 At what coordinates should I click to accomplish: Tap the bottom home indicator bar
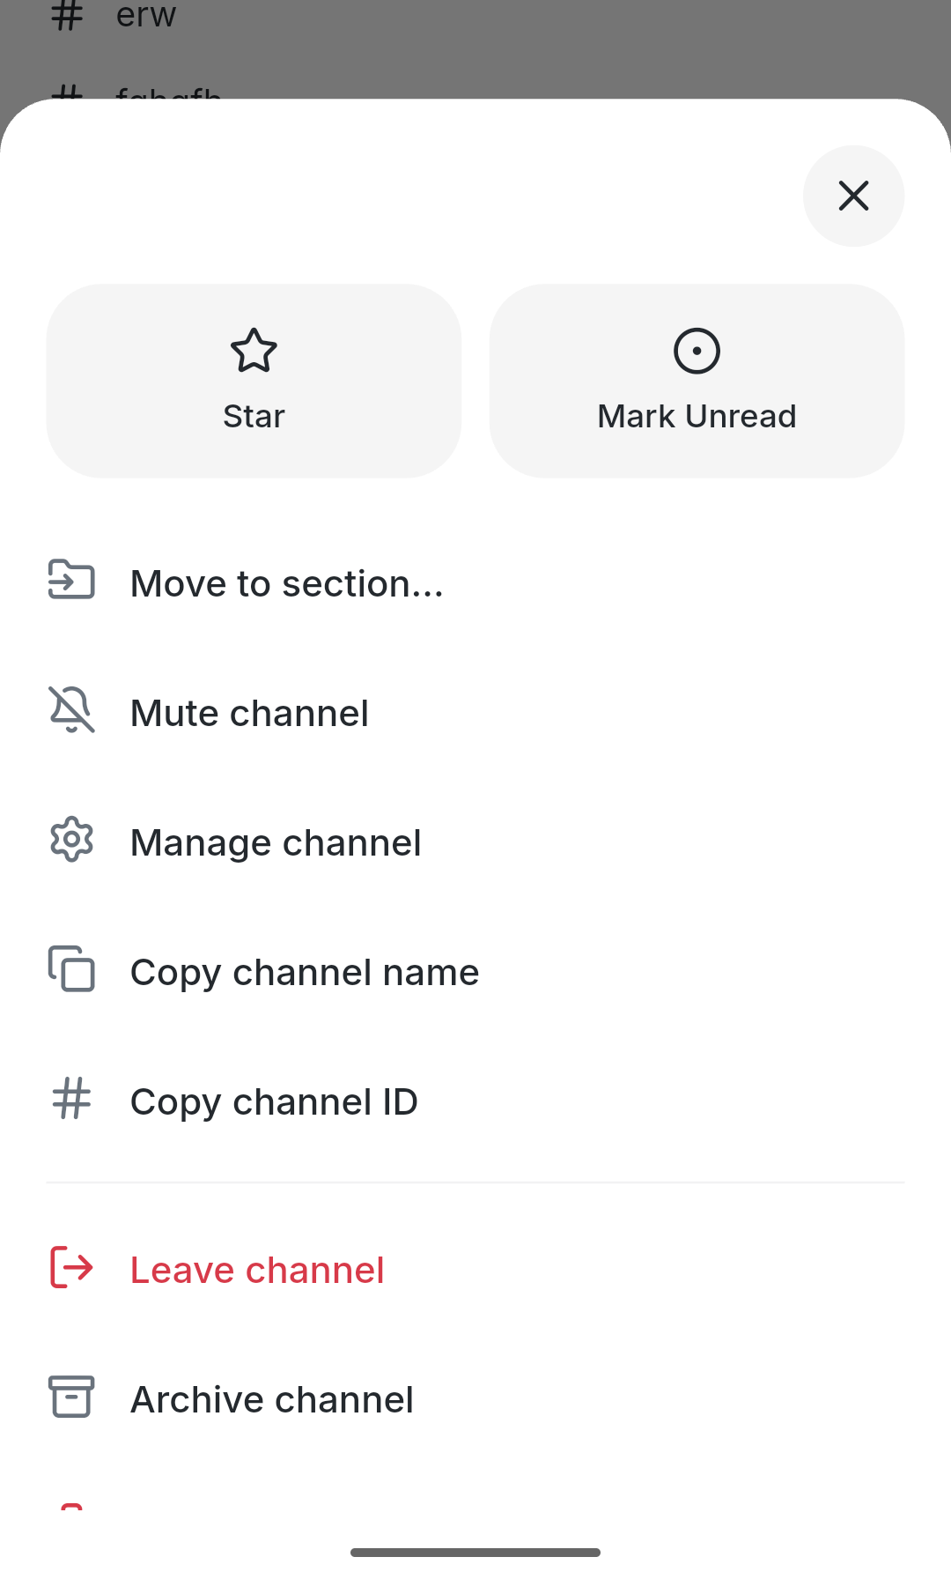475,1553
